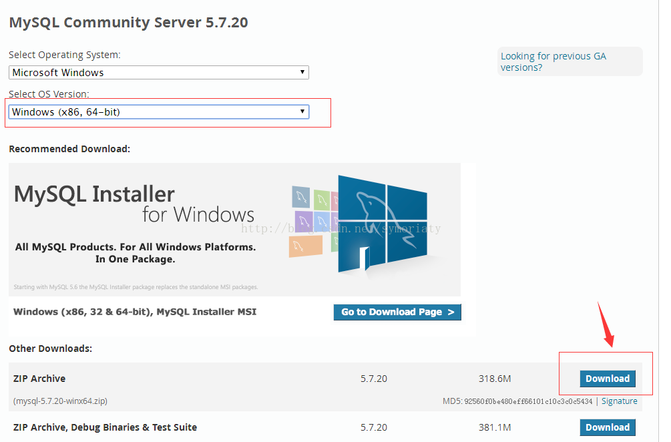Viewport: 671px width, 442px height.
Task: Click the ZIP Archive row title
Action: pos(39,379)
